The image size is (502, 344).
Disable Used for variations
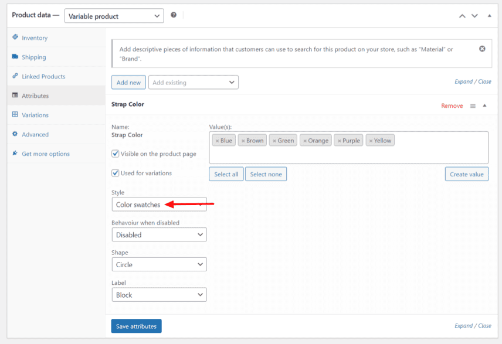tap(116, 173)
